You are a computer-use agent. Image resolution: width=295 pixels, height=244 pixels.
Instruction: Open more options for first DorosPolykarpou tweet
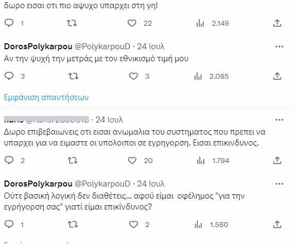[279, 47]
